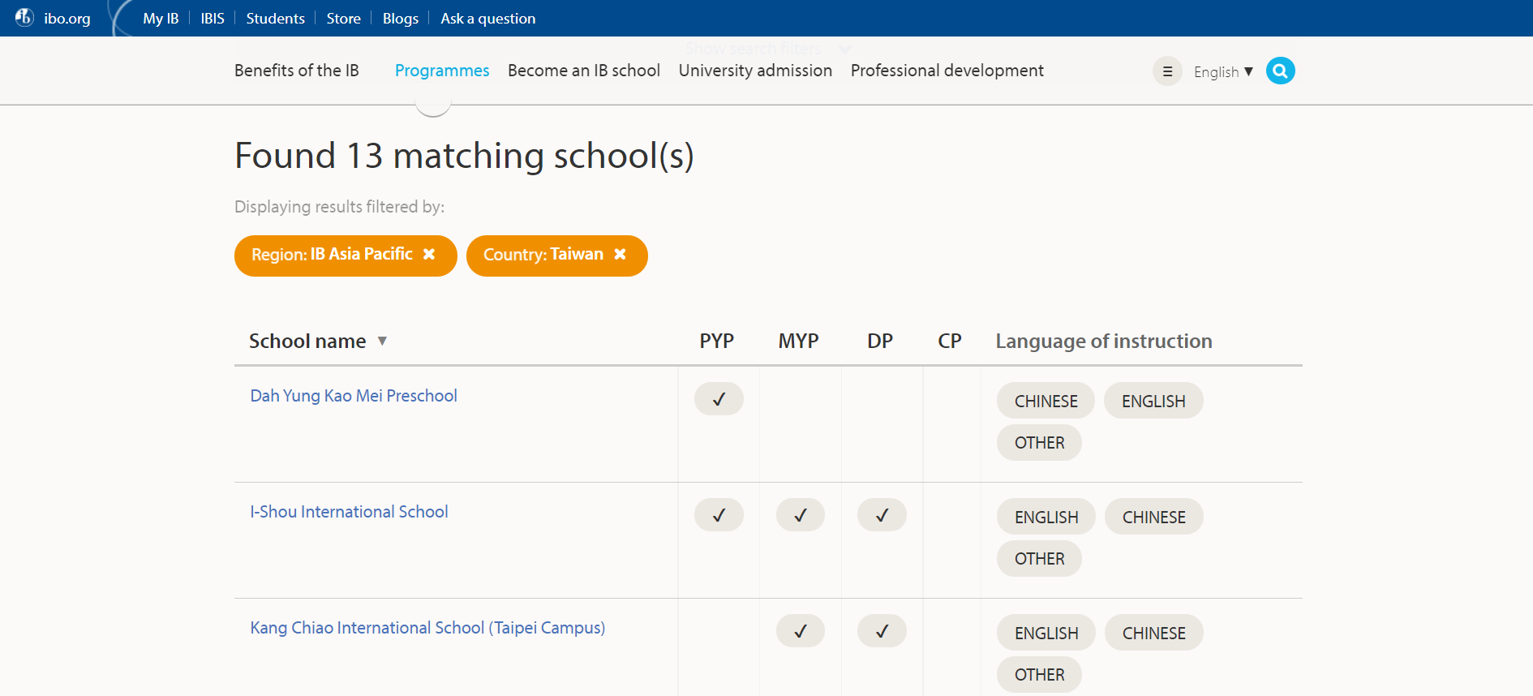The width and height of the screenshot is (1533, 696).
Task: Click MYP checkmark for Kang Chiao School
Action: pyautogui.click(x=800, y=631)
